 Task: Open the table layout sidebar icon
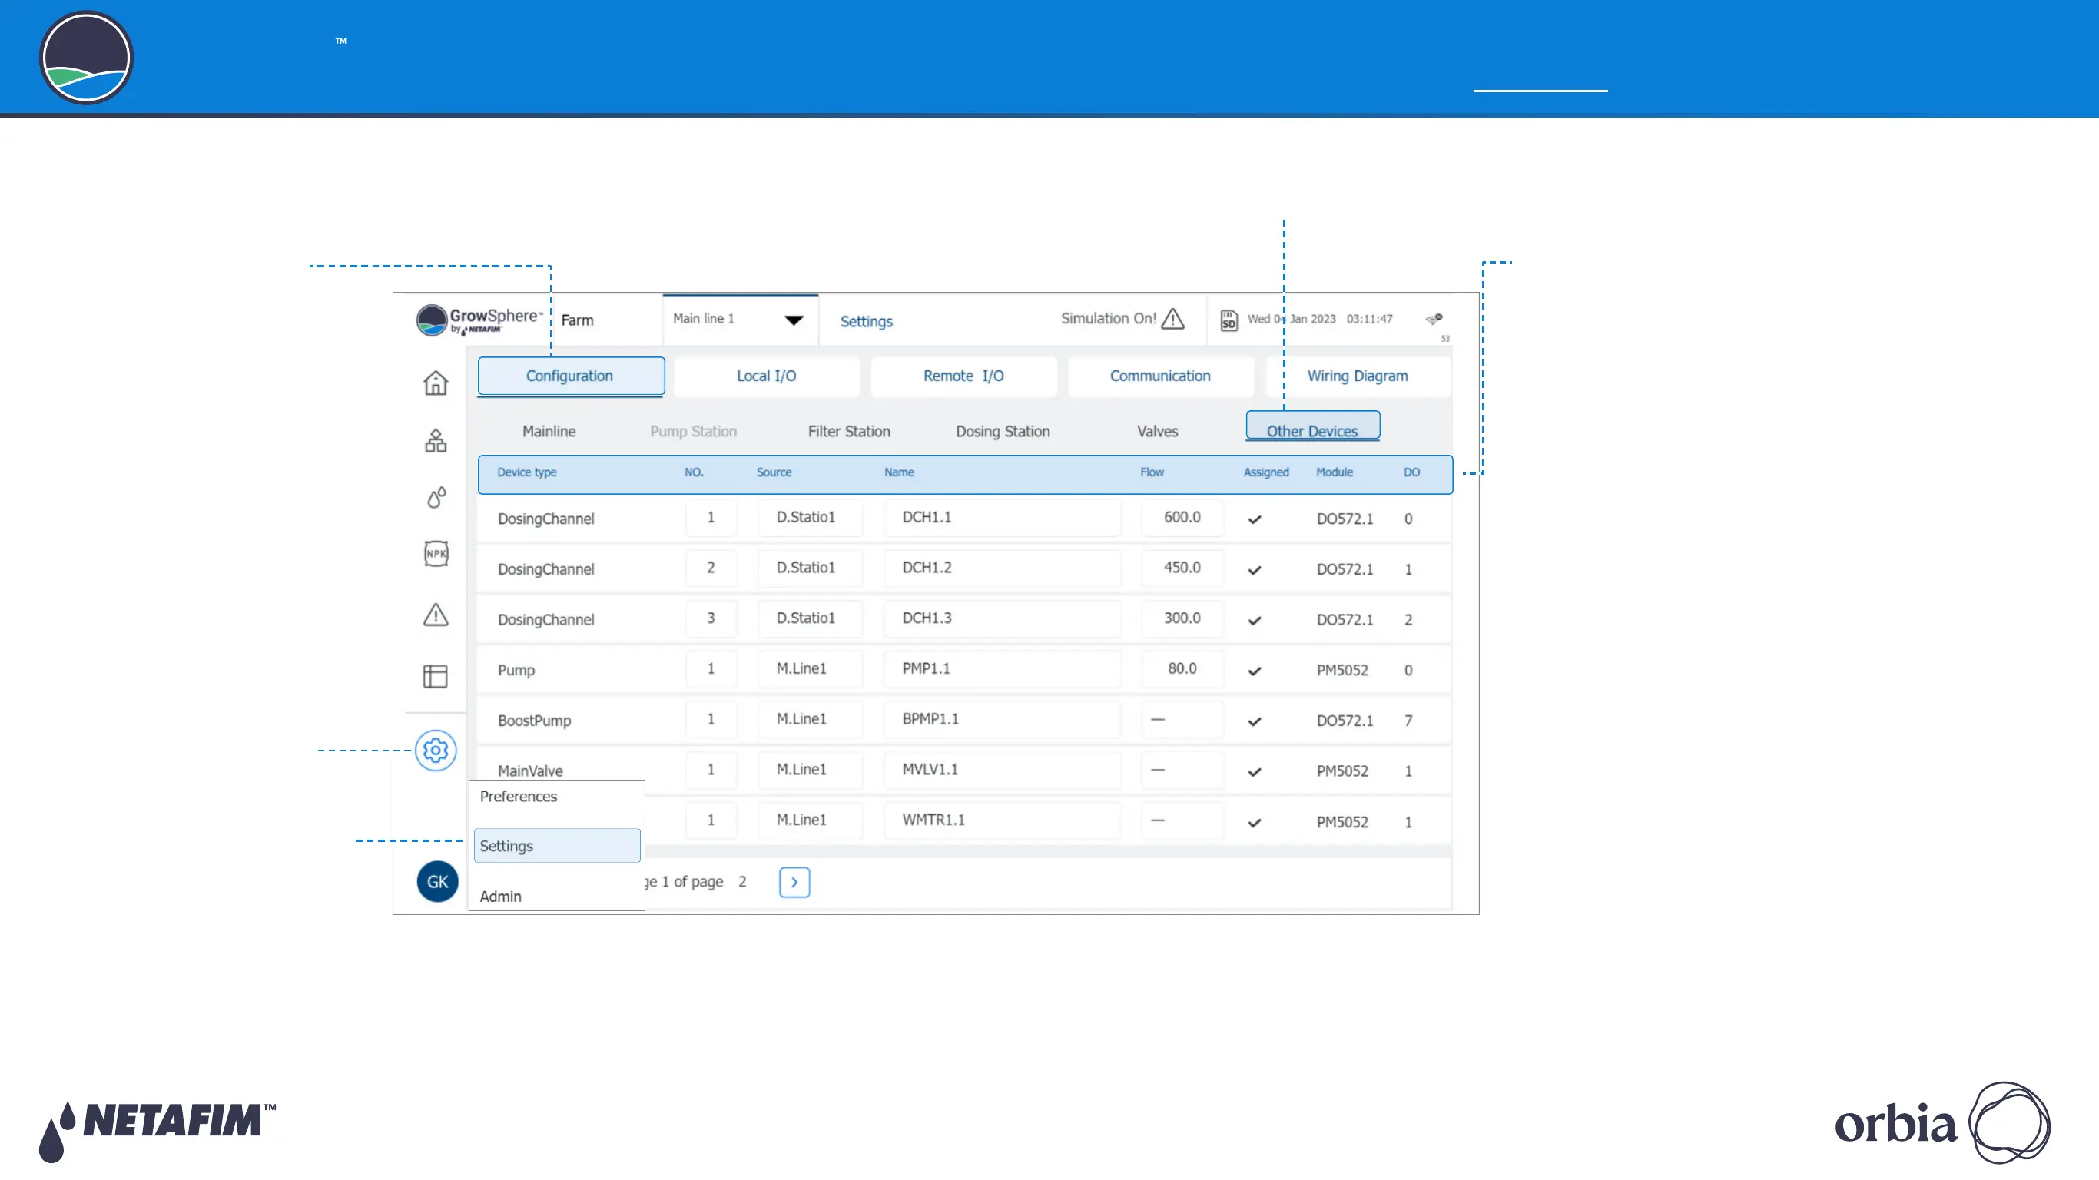436,675
